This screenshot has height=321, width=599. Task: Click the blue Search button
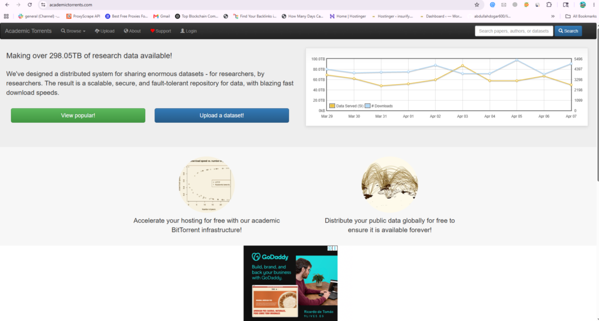tap(568, 31)
